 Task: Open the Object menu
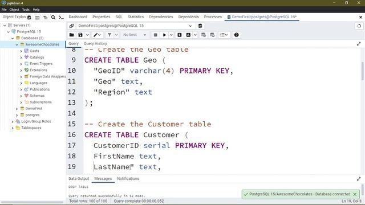click(x=14, y=10)
